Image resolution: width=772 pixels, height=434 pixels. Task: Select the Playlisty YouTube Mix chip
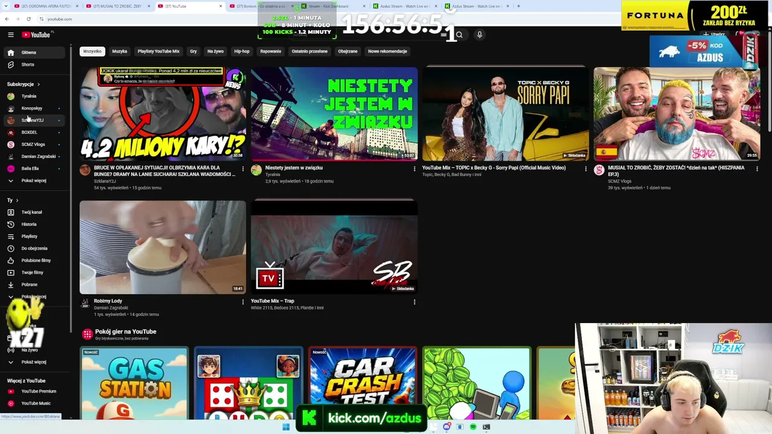[159, 51]
